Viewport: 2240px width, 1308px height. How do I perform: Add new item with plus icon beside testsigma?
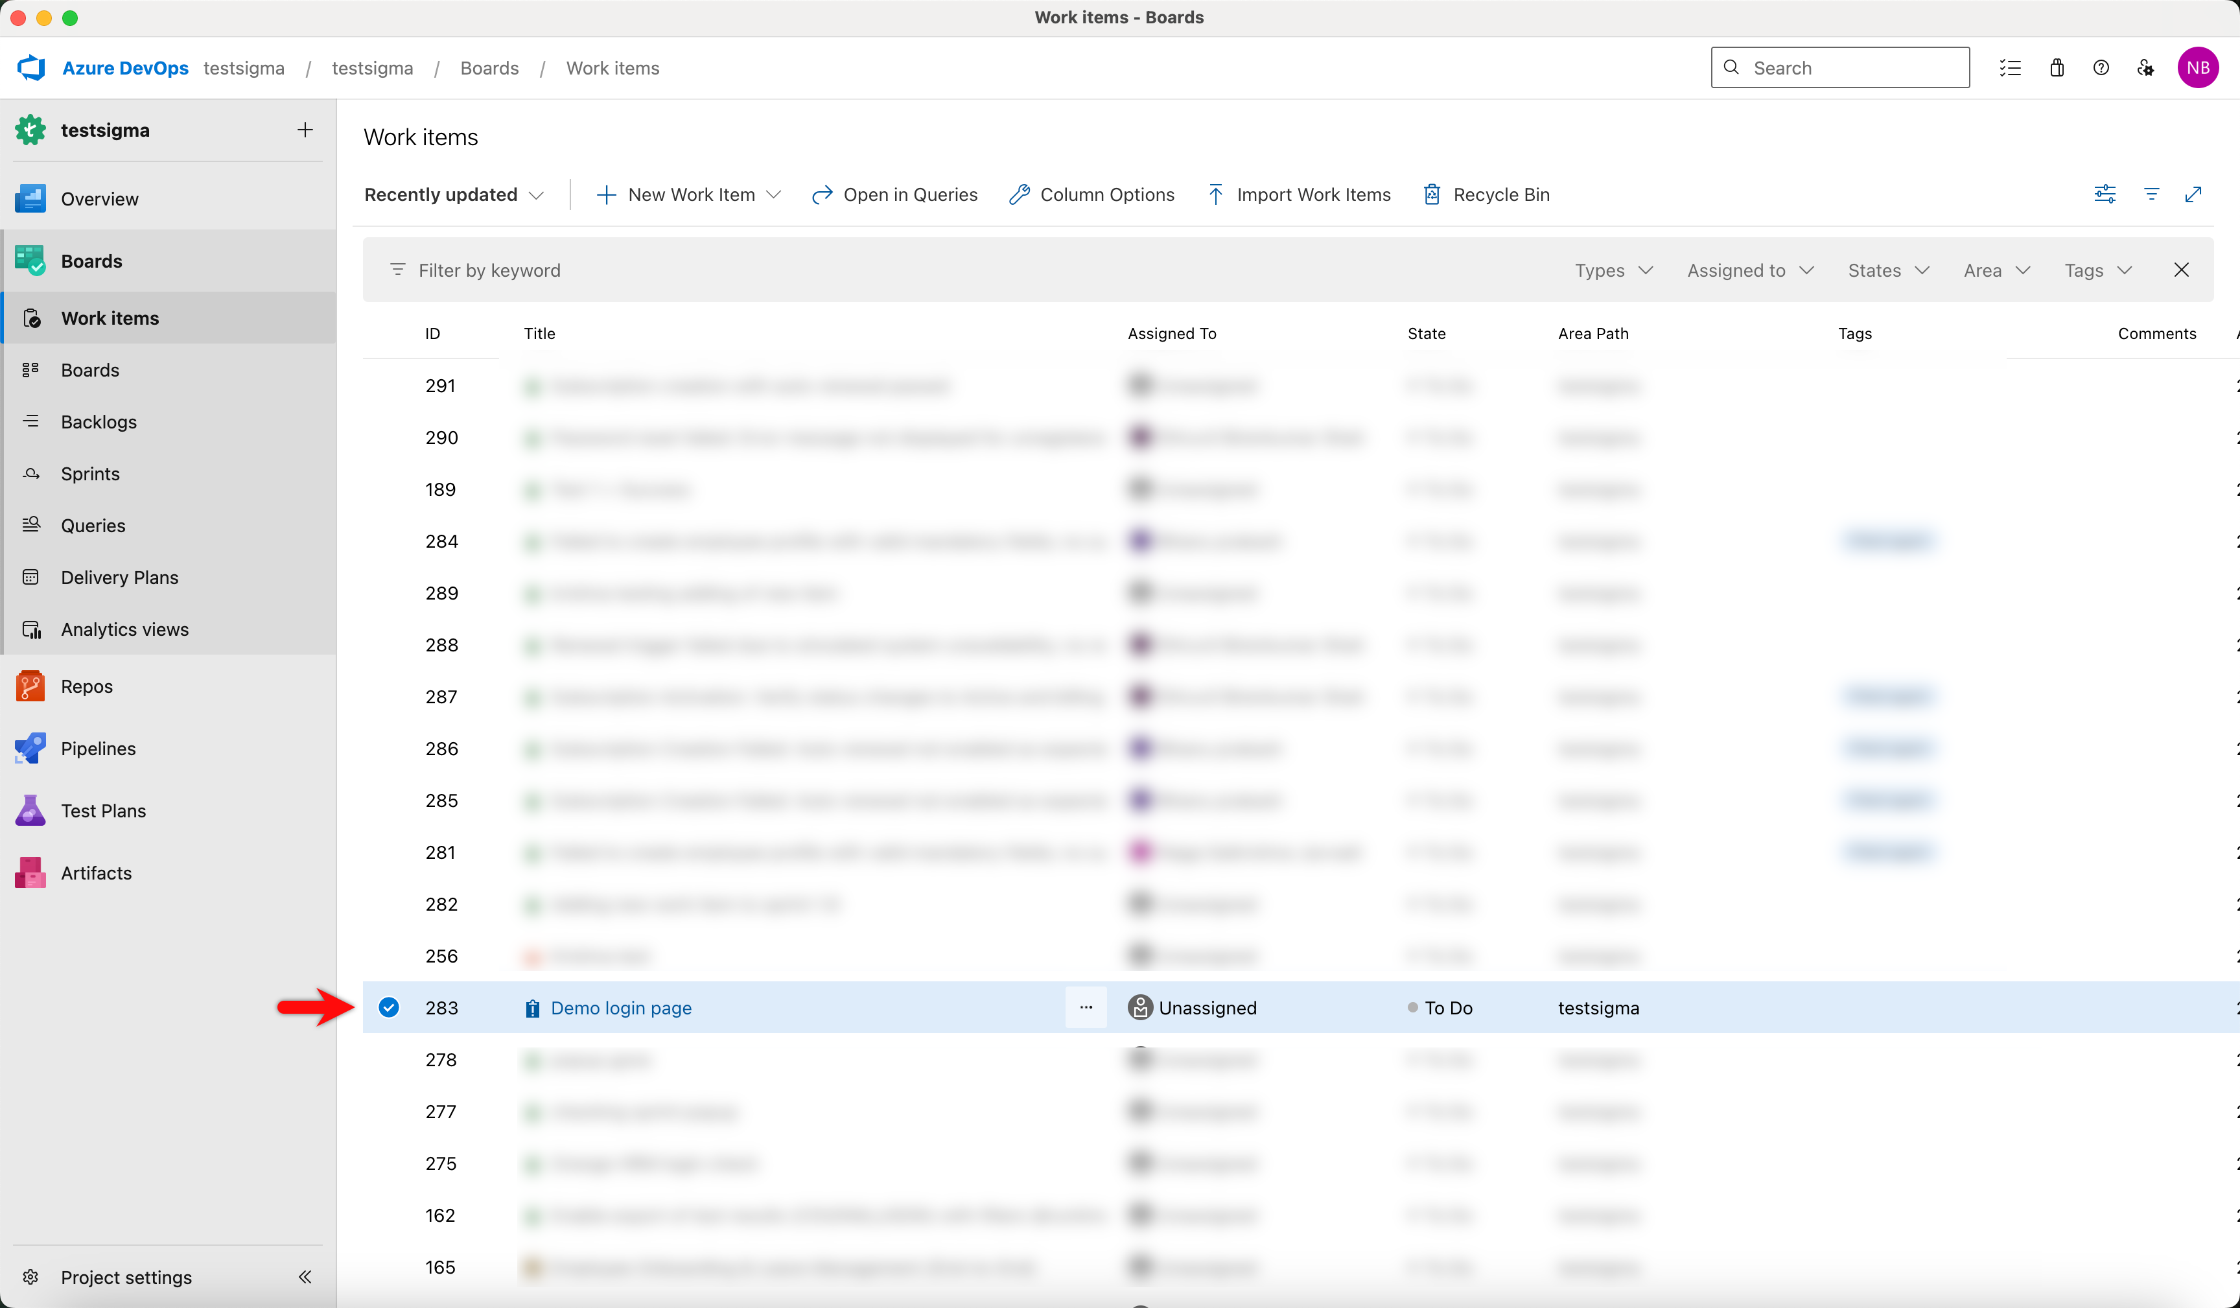point(305,130)
